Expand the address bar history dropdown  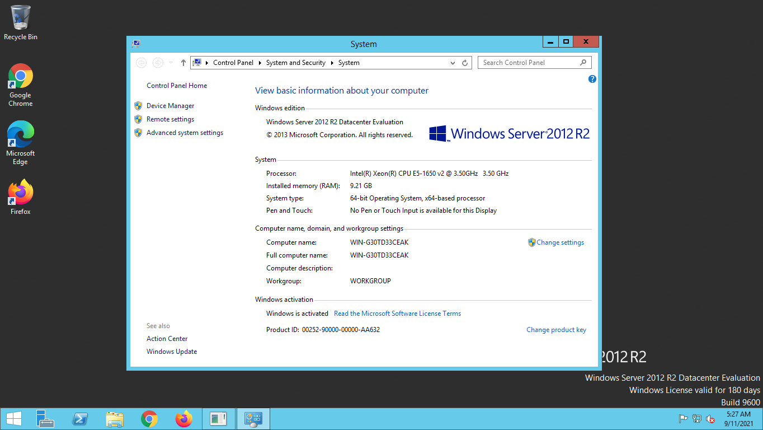453,63
